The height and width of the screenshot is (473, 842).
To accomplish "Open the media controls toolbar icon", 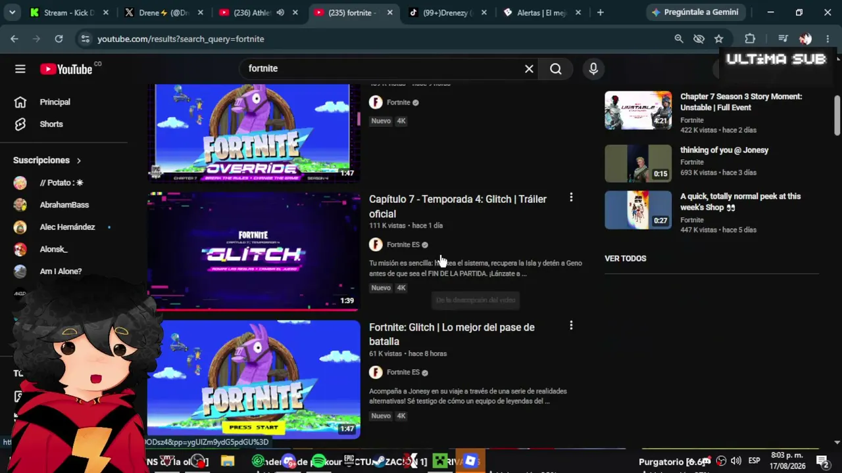I will [x=783, y=39].
